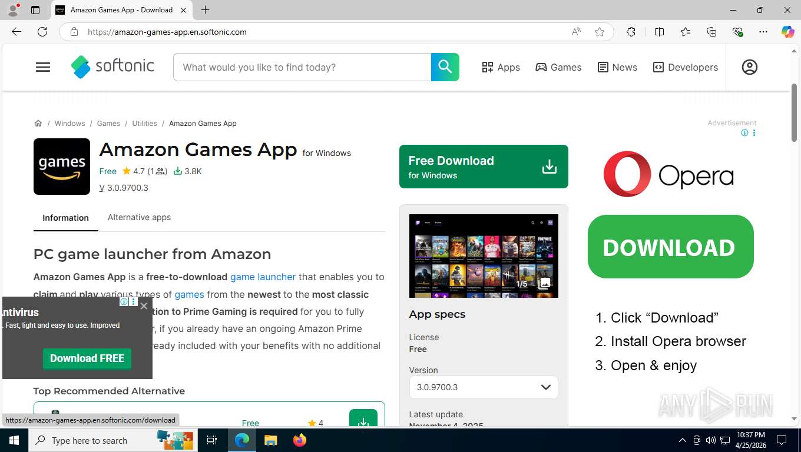The image size is (801, 452).
Task: Click the AdChoices icon on the Antivirus ad
Action: point(124,302)
